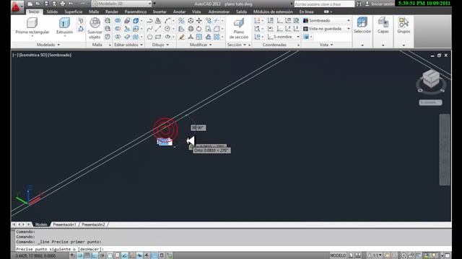Switch to the Sólido ribbon tab
The height and width of the screenshot is (259, 462).
52,12
